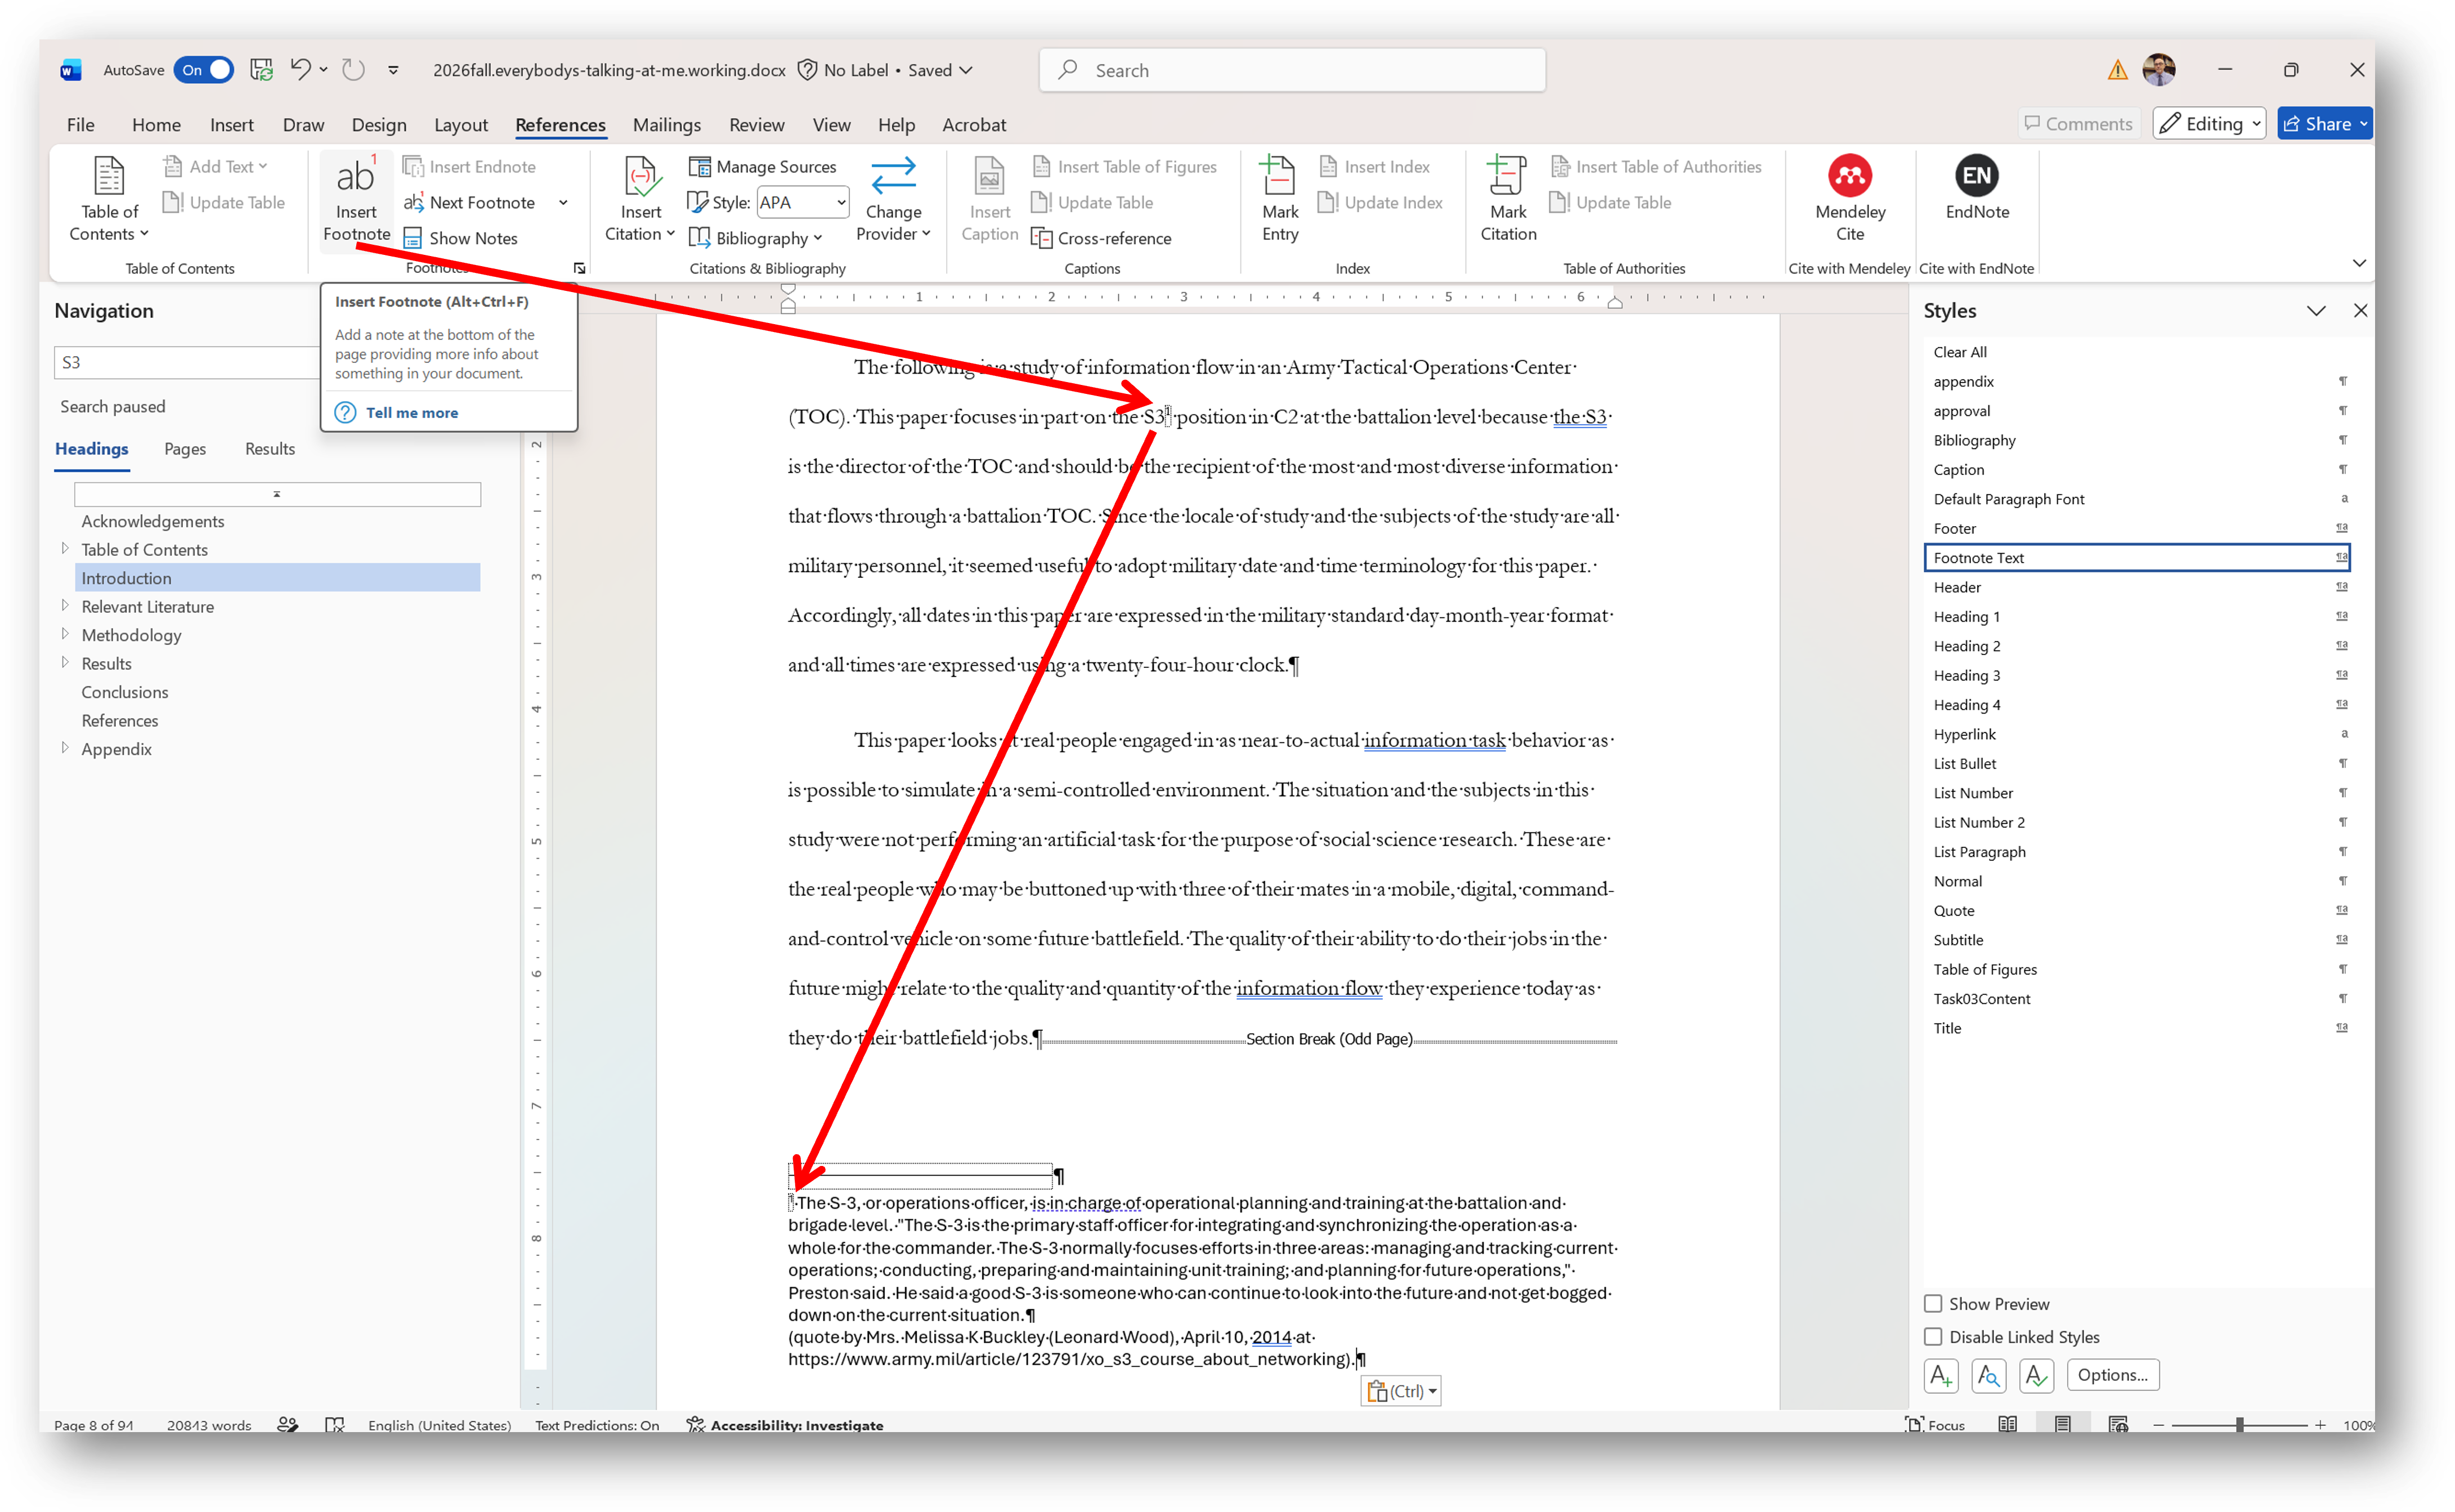Open Footnotes dialog launcher
The width and height of the screenshot is (2455, 1512).
(579, 268)
